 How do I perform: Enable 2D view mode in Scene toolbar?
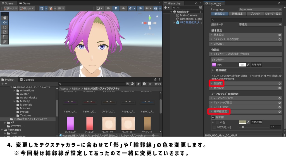tap(108, 8)
